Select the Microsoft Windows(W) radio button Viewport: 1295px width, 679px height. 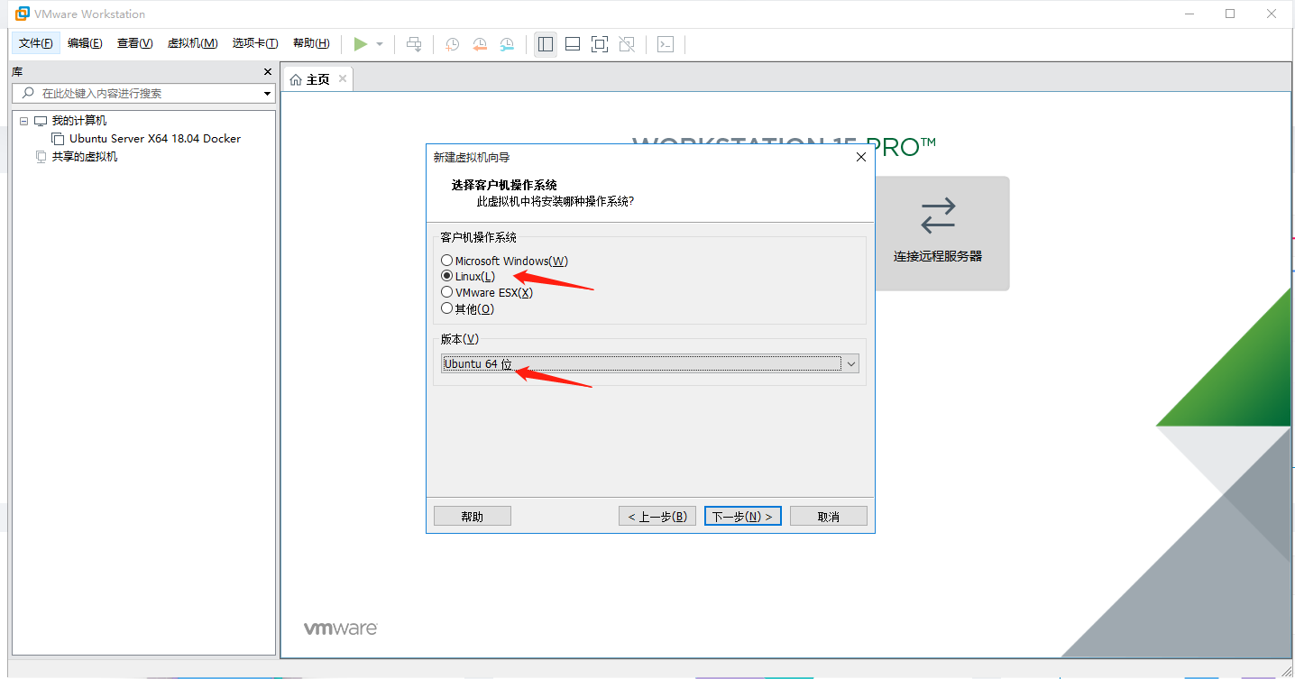[446, 261]
